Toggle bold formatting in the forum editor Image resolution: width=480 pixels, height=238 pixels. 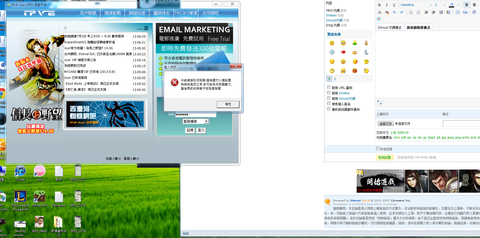(x=379, y=5)
